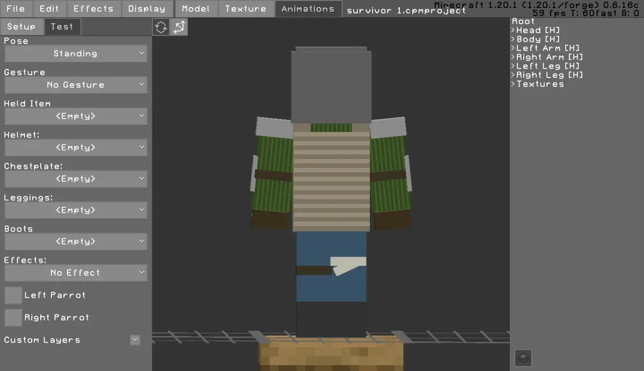Open the Boots dropdown
Viewport: 644px width, 371px height.
[x=76, y=242]
